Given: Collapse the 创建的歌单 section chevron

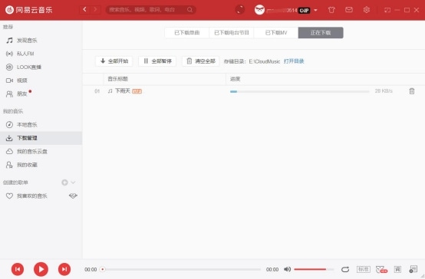Looking at the screenshot, I should point(73,182).
